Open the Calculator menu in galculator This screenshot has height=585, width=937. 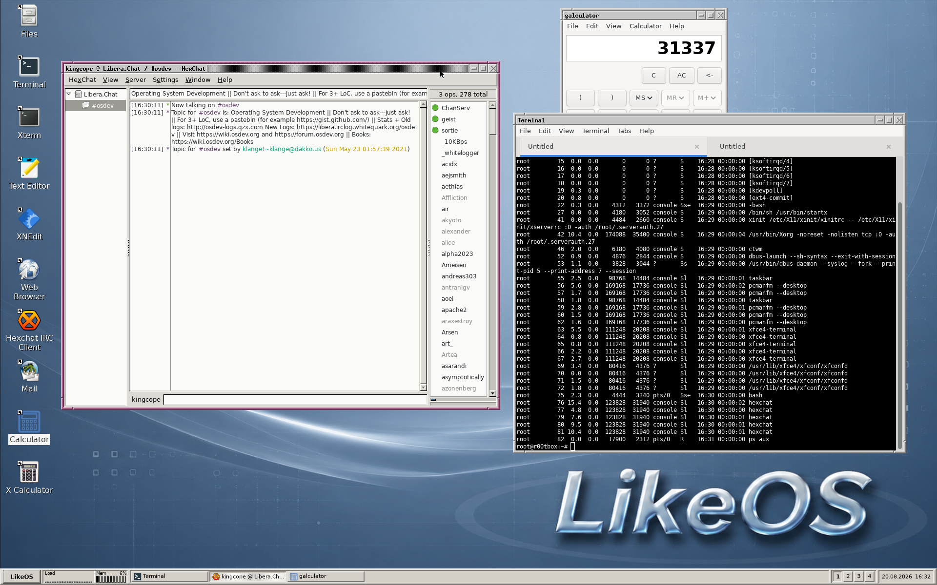click(645, 26)
